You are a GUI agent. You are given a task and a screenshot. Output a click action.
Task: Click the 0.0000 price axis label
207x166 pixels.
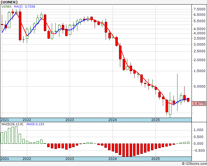[199, 86]
